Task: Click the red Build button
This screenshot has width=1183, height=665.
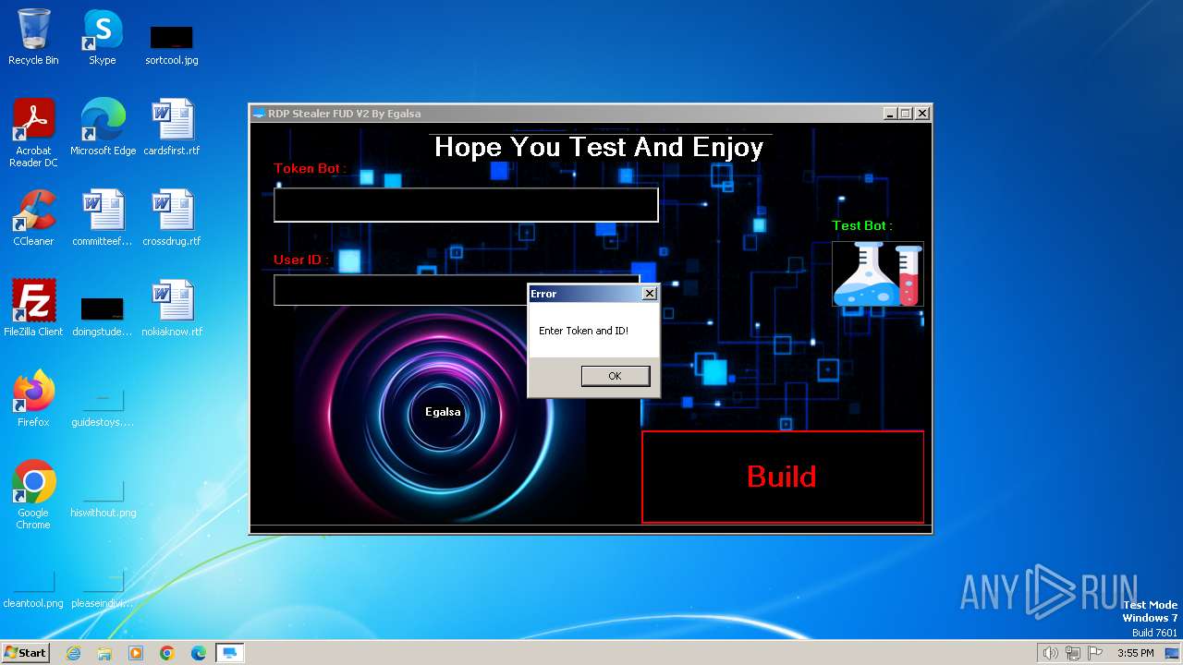Action: 783,477
